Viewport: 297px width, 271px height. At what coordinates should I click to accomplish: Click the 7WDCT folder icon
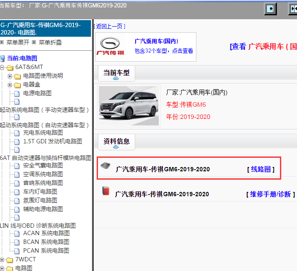click(10, 260)
